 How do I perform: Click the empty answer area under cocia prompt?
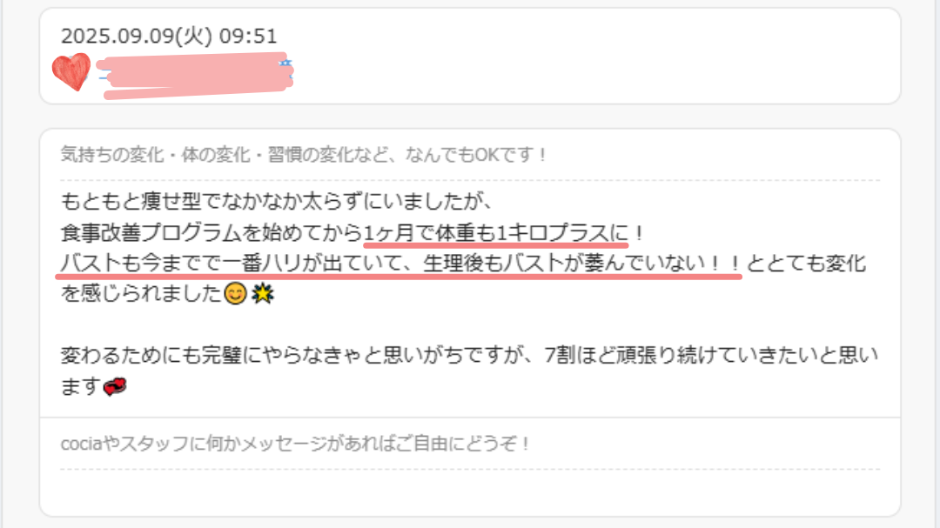tap(470, 491)
